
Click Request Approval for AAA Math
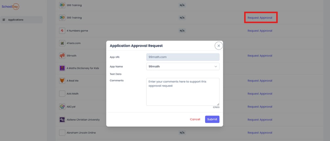(260, 94)
